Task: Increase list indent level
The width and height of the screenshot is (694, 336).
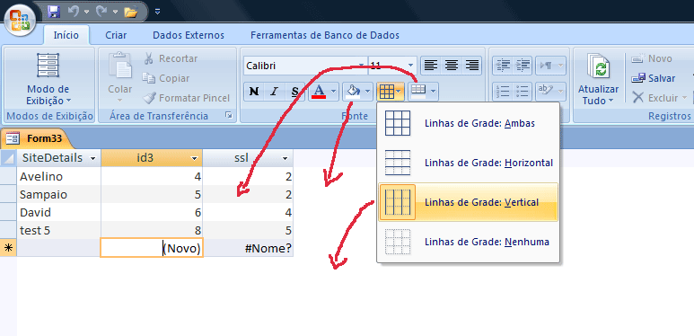Action: tap(523, 66)
